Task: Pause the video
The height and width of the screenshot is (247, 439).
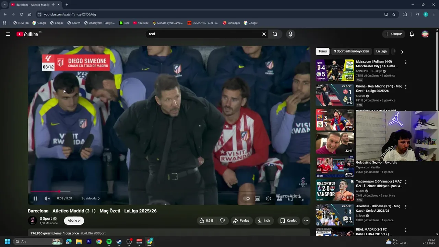Action: (35, 198)
